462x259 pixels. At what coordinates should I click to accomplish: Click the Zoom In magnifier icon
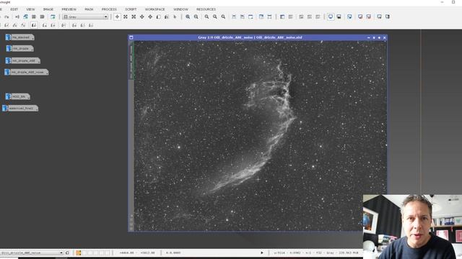click(188, 17)
